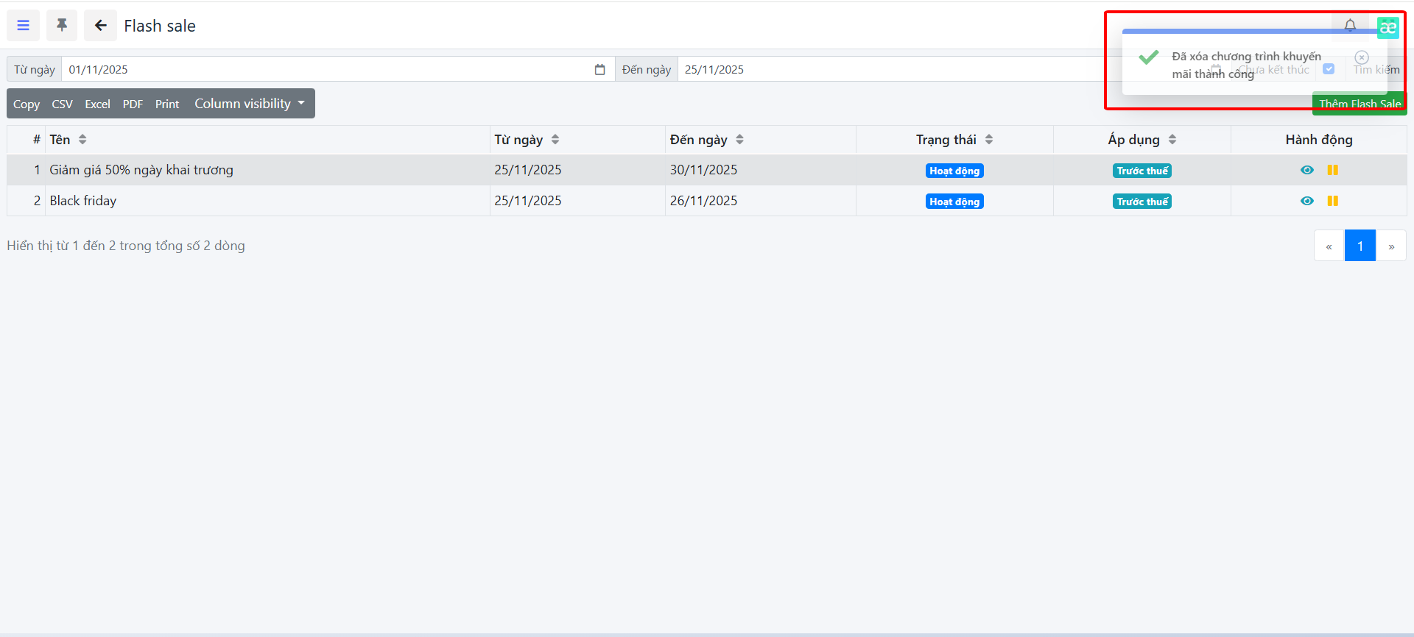Screen dimensions: 1414x637
Task: Export the table to Excel
Action: (97, 104)
